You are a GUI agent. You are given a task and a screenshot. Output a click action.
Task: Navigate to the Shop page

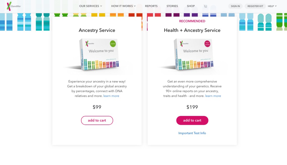[x=191, y=6]
